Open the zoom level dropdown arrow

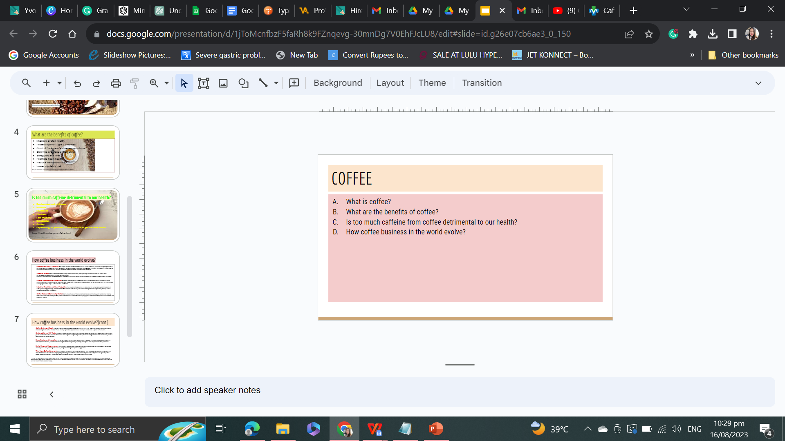(166, 83)
